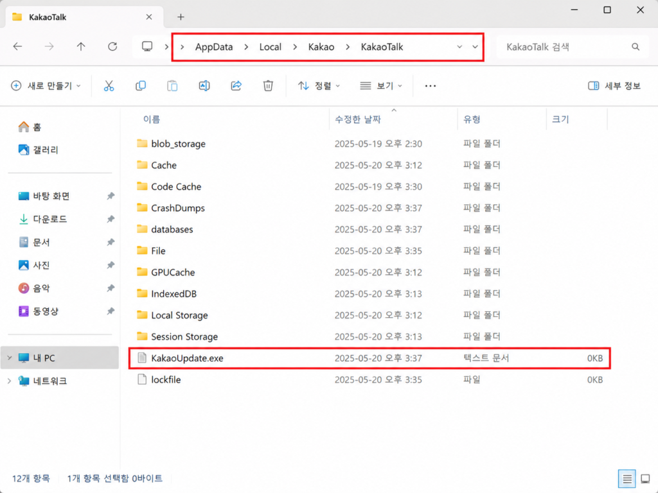Viewport: 658px width, 493px height.
Task: Expand the chevron after Kakao in path
Action: pos(348,47)
